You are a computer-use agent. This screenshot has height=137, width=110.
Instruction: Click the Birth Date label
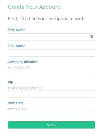click(16, 103)
